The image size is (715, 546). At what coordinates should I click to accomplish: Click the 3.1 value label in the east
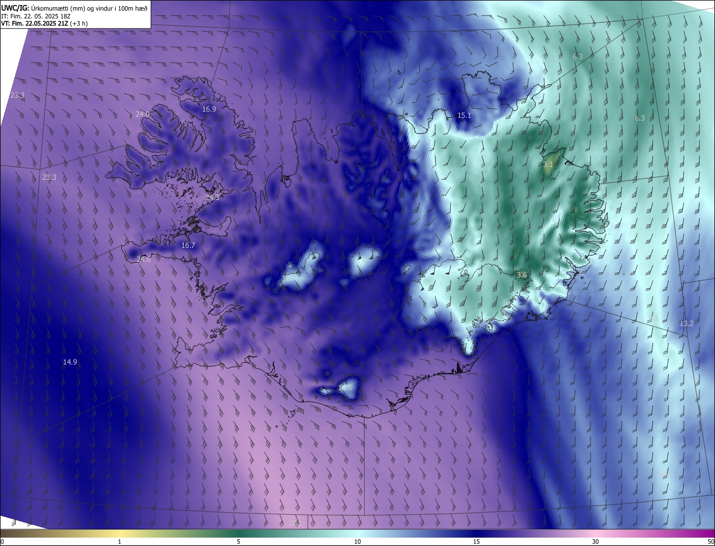click(x=548, y=165)
